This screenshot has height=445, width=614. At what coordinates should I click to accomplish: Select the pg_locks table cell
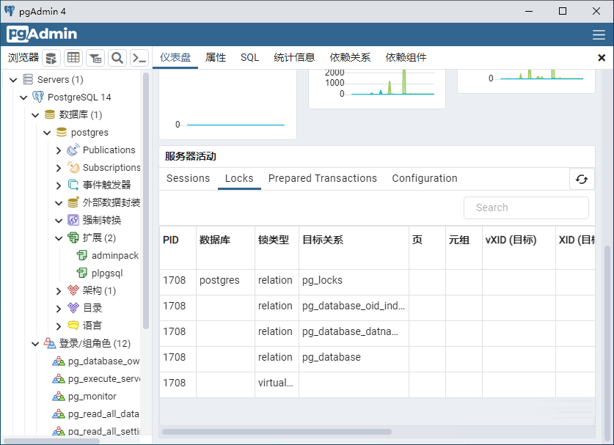click(x=354, y=280)
